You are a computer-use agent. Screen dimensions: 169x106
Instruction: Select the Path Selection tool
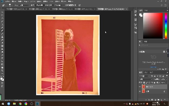click(x=2, y=61)
